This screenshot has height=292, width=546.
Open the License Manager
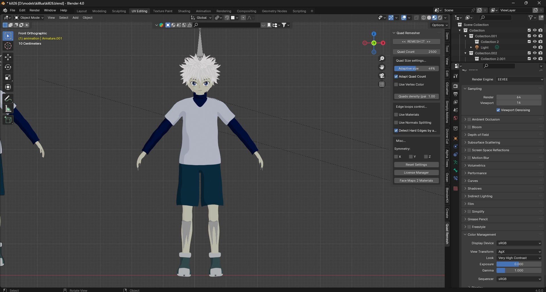(x=416, y=173)
